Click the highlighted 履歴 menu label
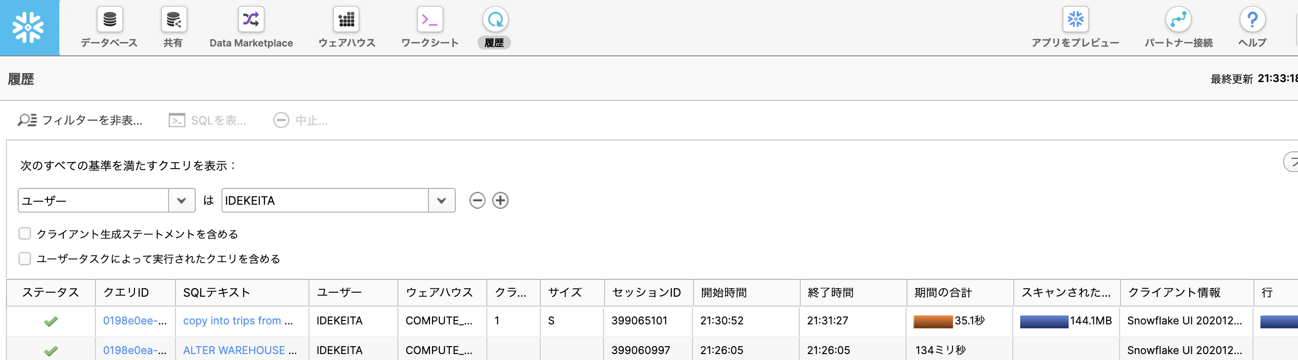This screenshot has height=360, width=1298. (494, 43)
